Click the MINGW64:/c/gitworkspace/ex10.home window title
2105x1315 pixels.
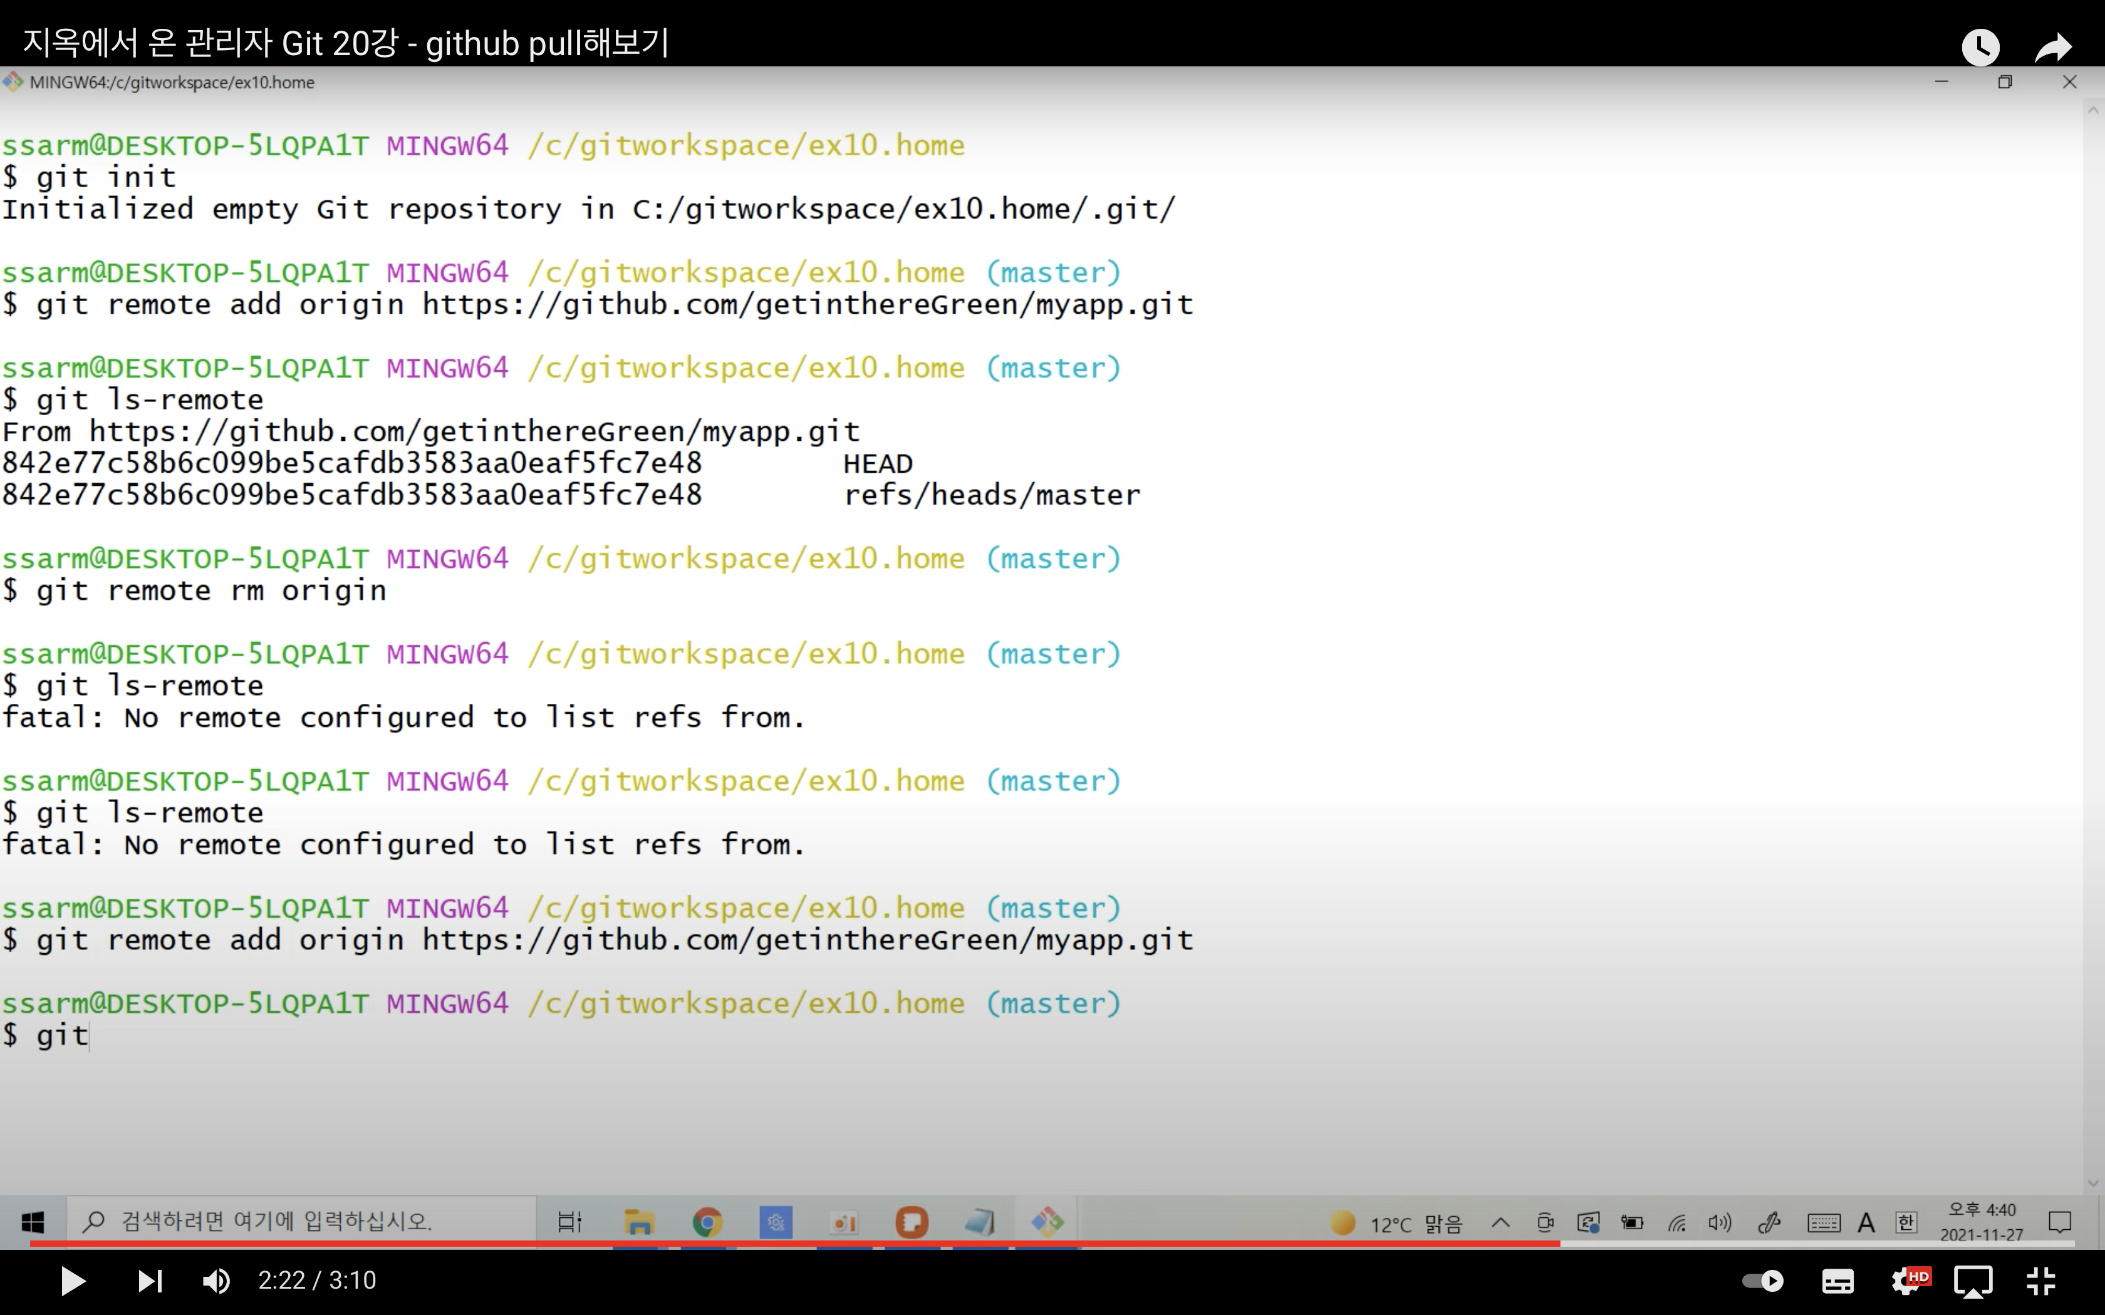pos(172,83)
